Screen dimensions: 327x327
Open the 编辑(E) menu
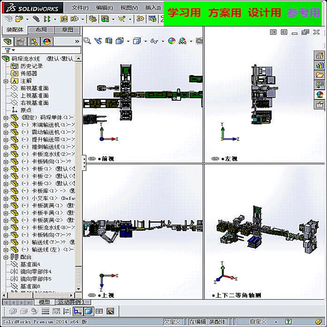[104, 8]
